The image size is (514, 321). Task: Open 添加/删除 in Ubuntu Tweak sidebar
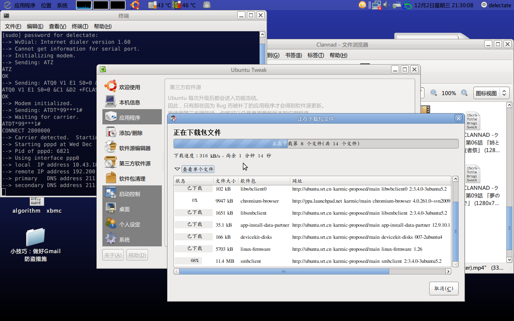132,133
